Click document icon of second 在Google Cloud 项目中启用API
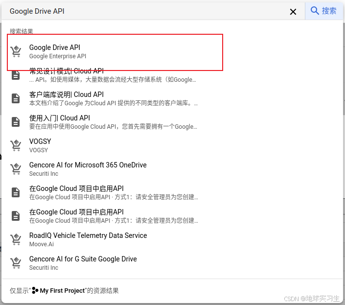 (x=16, y=216)
